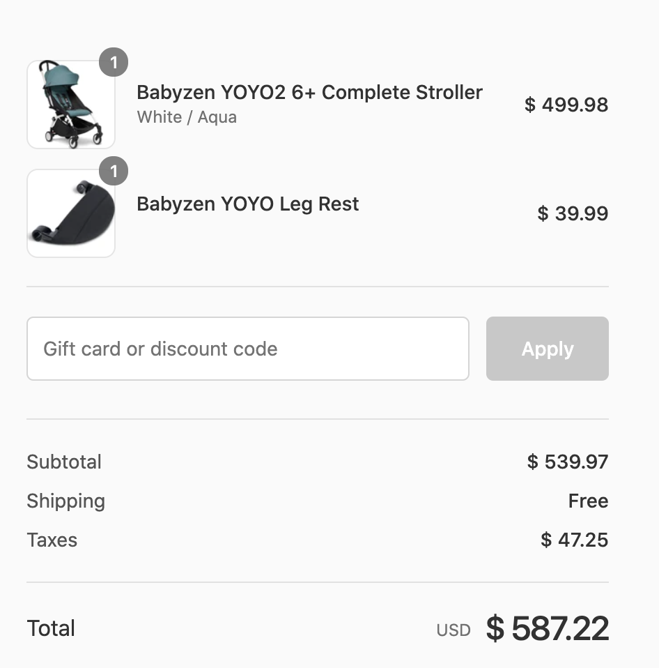Click the Free shipping value
Screen dimensions: 659x668
(588, 501)
